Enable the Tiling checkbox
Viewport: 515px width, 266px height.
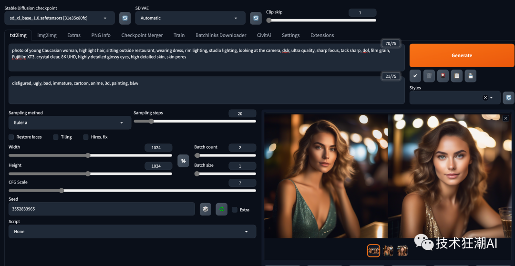point(56,137)
